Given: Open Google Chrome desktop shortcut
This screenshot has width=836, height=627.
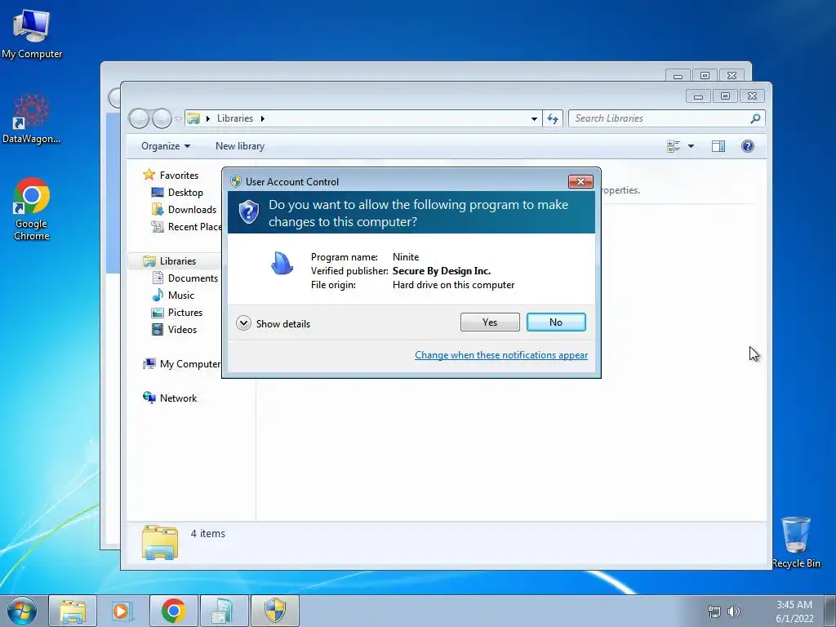Looking at the screenshot, I should pos(32,209).
